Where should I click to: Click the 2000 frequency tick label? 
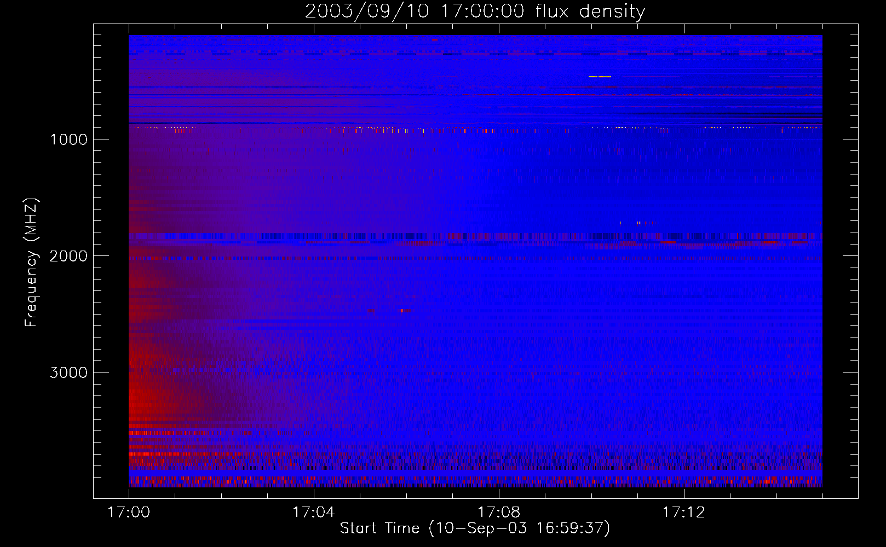click(68, 256)
